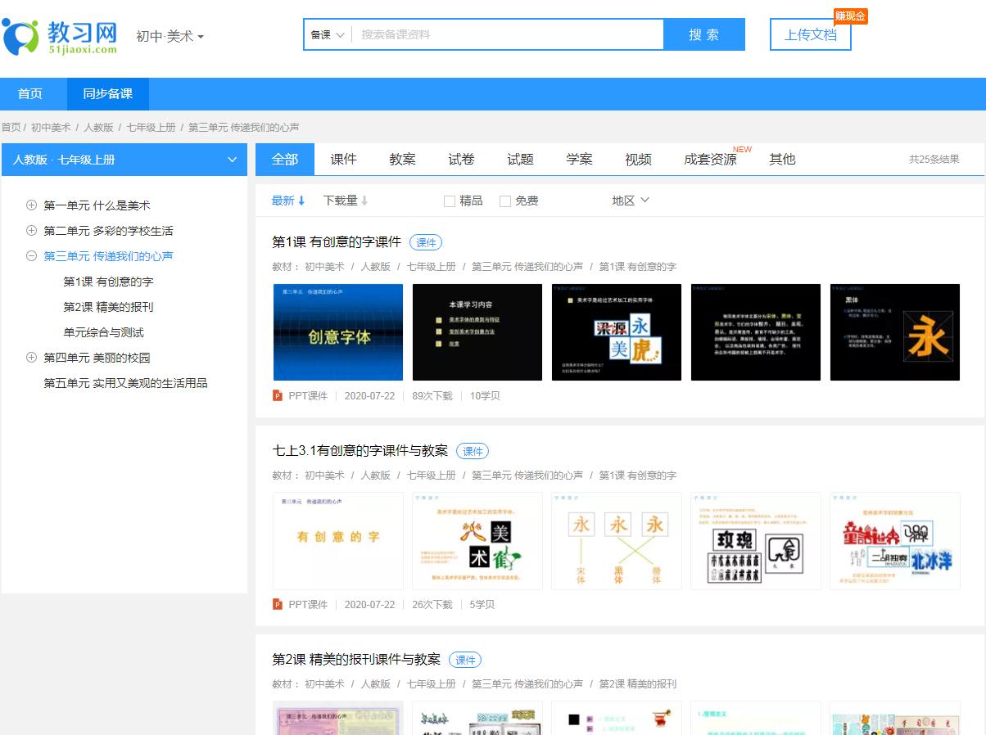The height and width of the screenshot is (735, 986).
Task: Open the 备课 dropdown in the search bar
Action: (x=326, y=35)
